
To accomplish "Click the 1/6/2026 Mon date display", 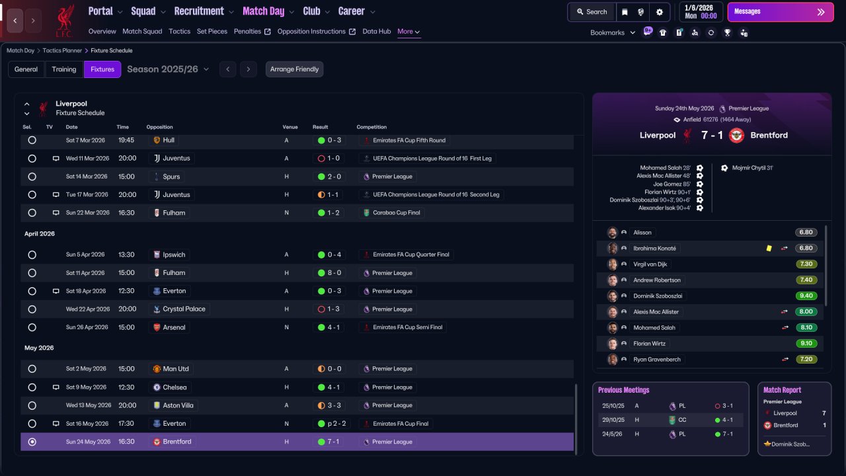I will [701, 12].
